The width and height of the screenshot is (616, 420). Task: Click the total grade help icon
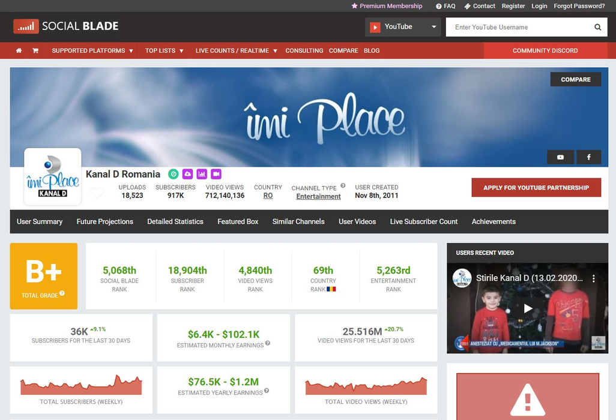click(x=62, y=293)
